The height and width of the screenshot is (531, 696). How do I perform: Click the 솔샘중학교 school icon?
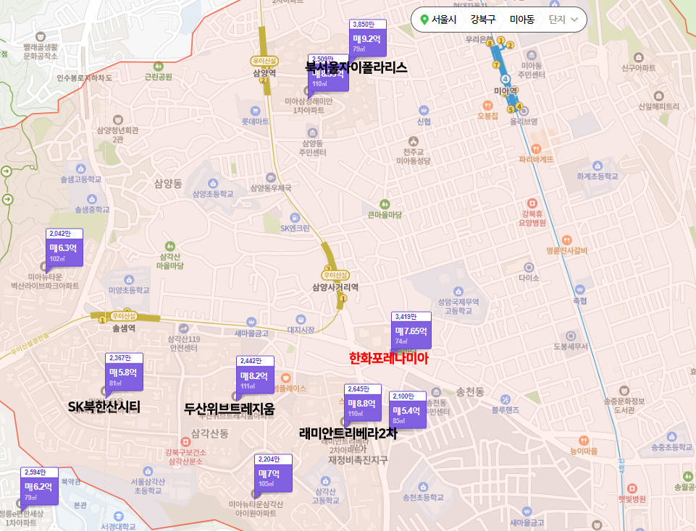[x=92, y=199]
